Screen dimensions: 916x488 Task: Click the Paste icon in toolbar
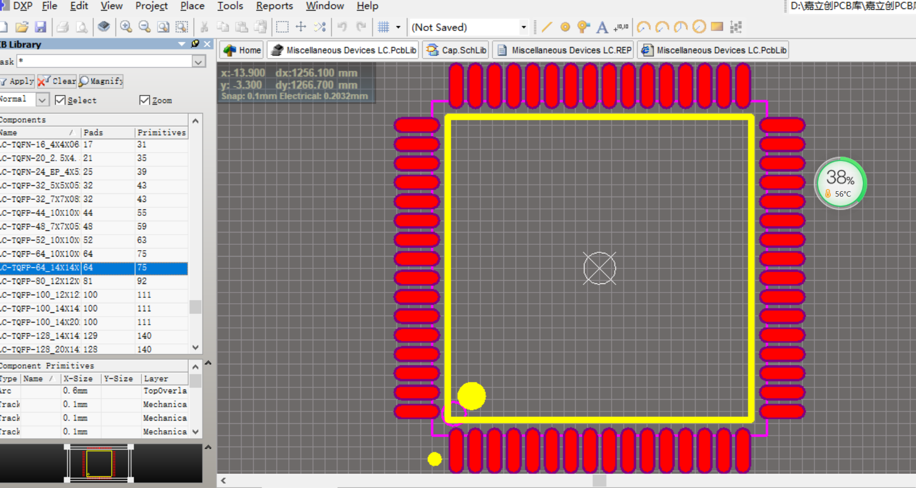(242, 27)
